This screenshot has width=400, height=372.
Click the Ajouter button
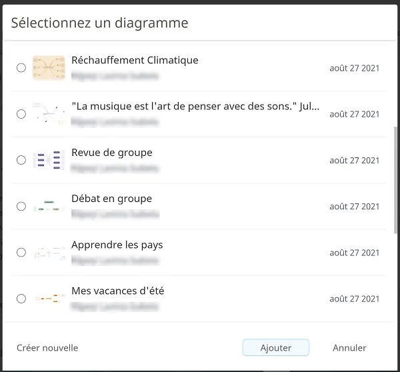click(276, 347)
